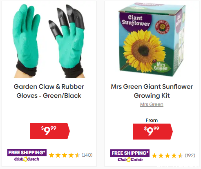The image size is (201, 169).
Task: Click the first gold star on the gloves rating
Action: point(51,155)
